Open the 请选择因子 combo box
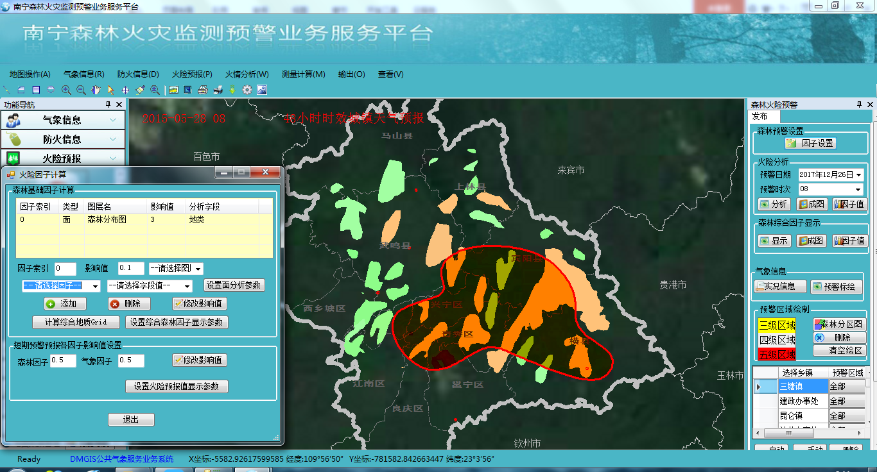This screenshot has height=472, width=877. (x=95, y=286)
